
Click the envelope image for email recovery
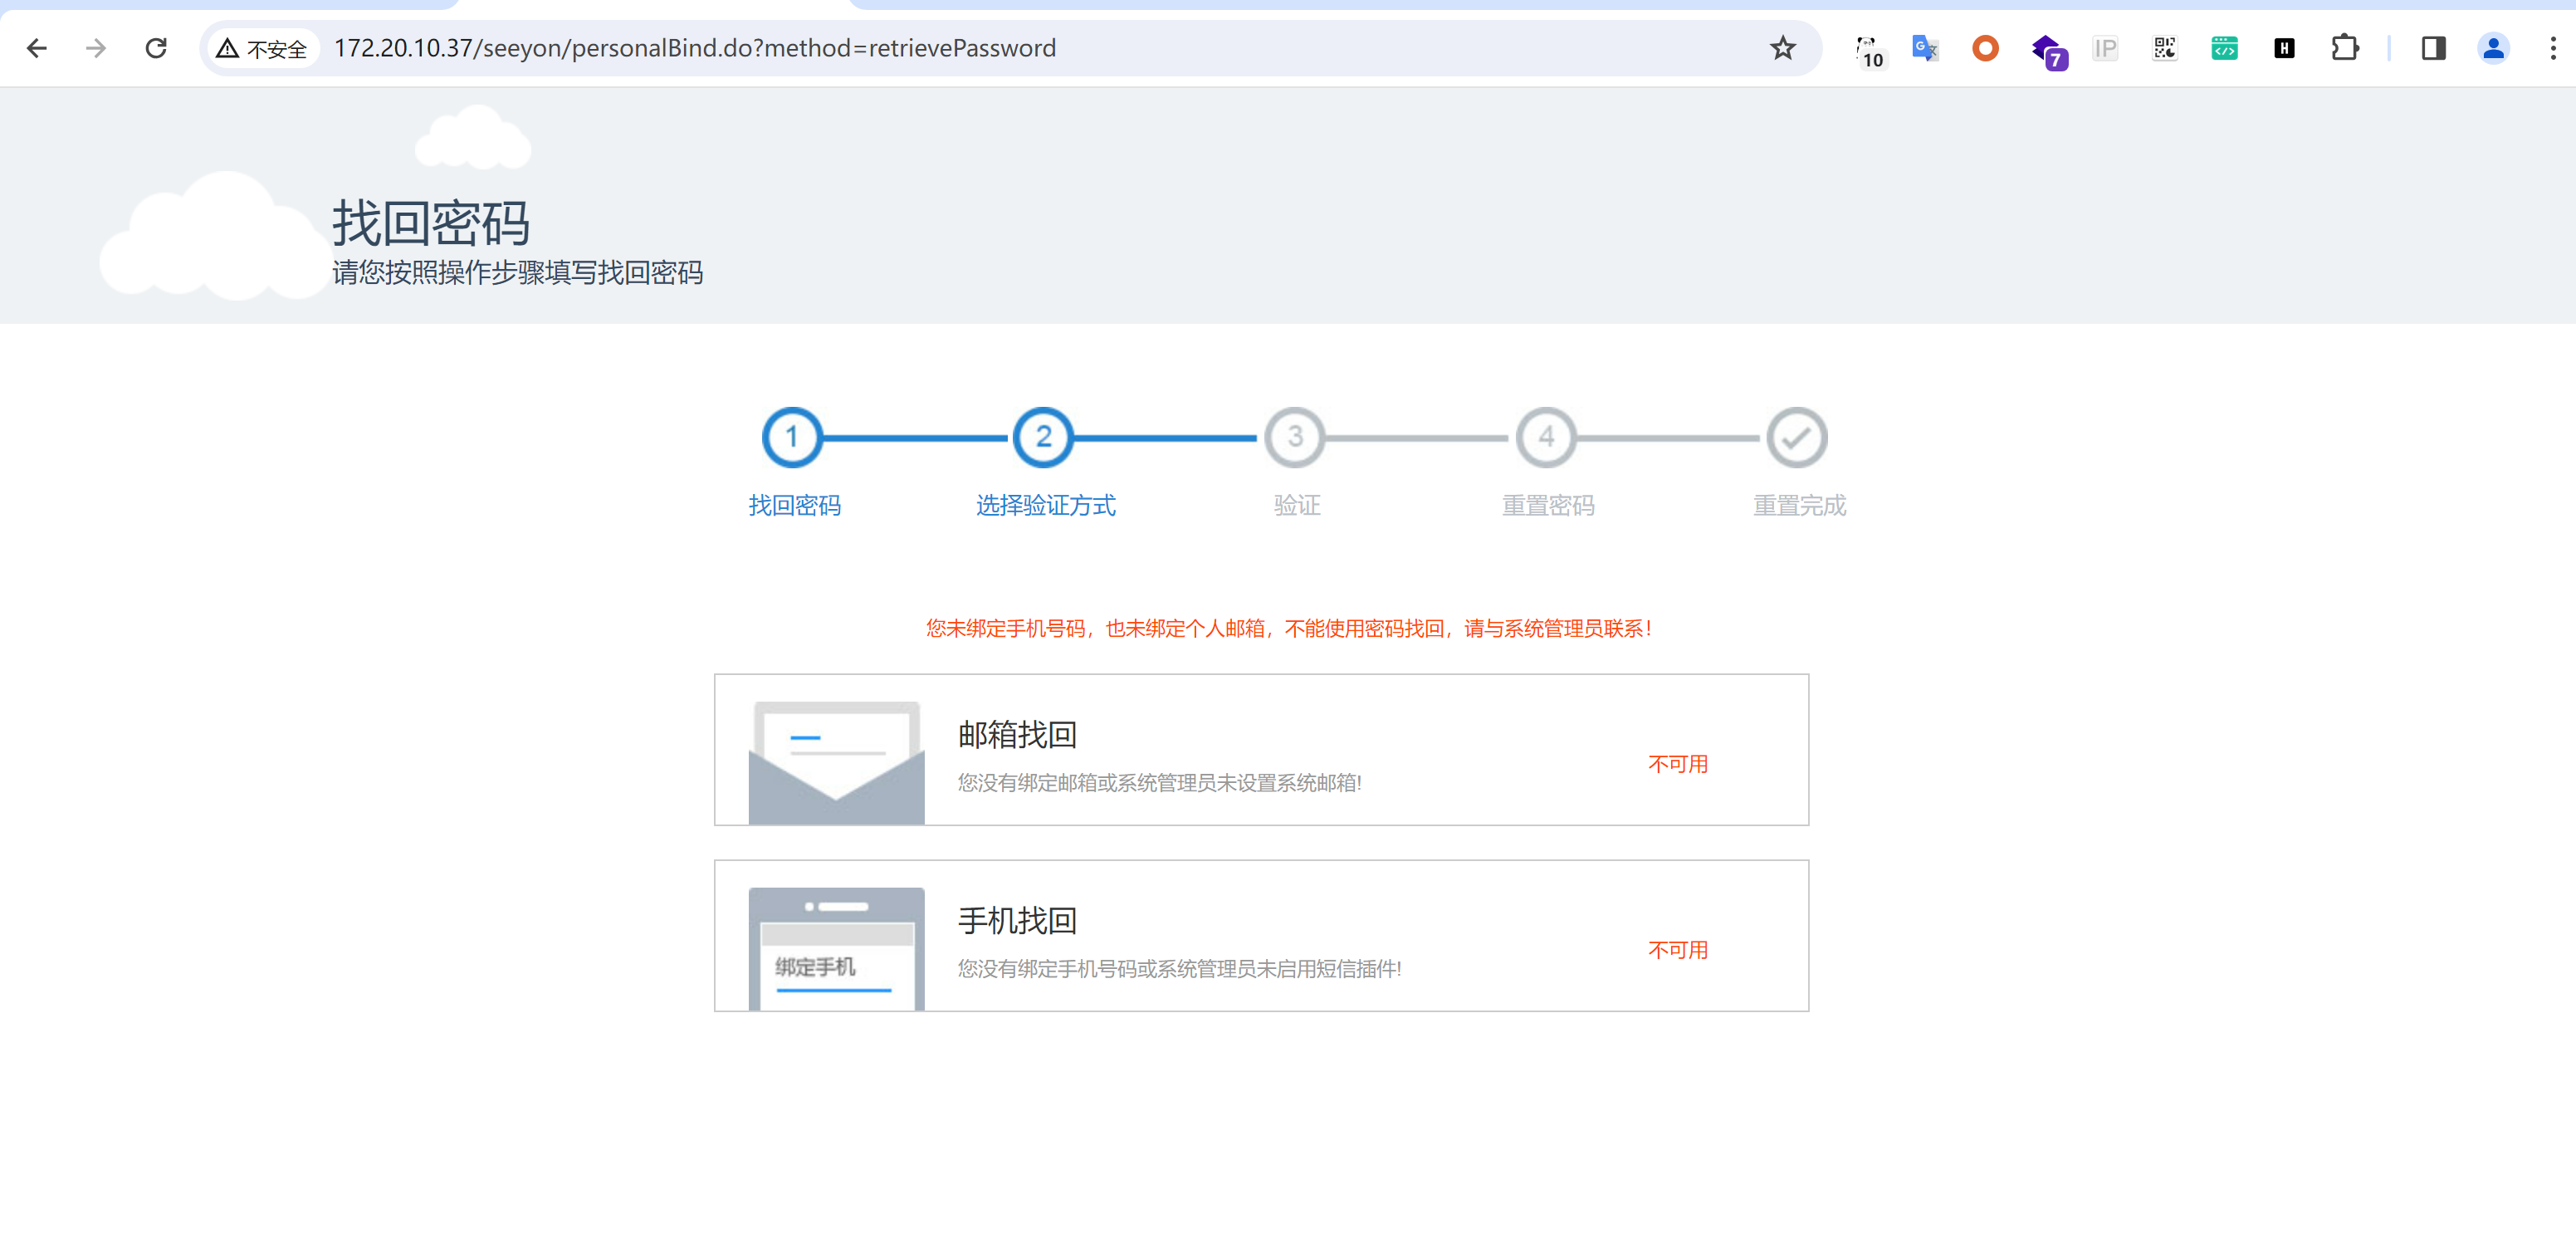click(x=836, y=763)
